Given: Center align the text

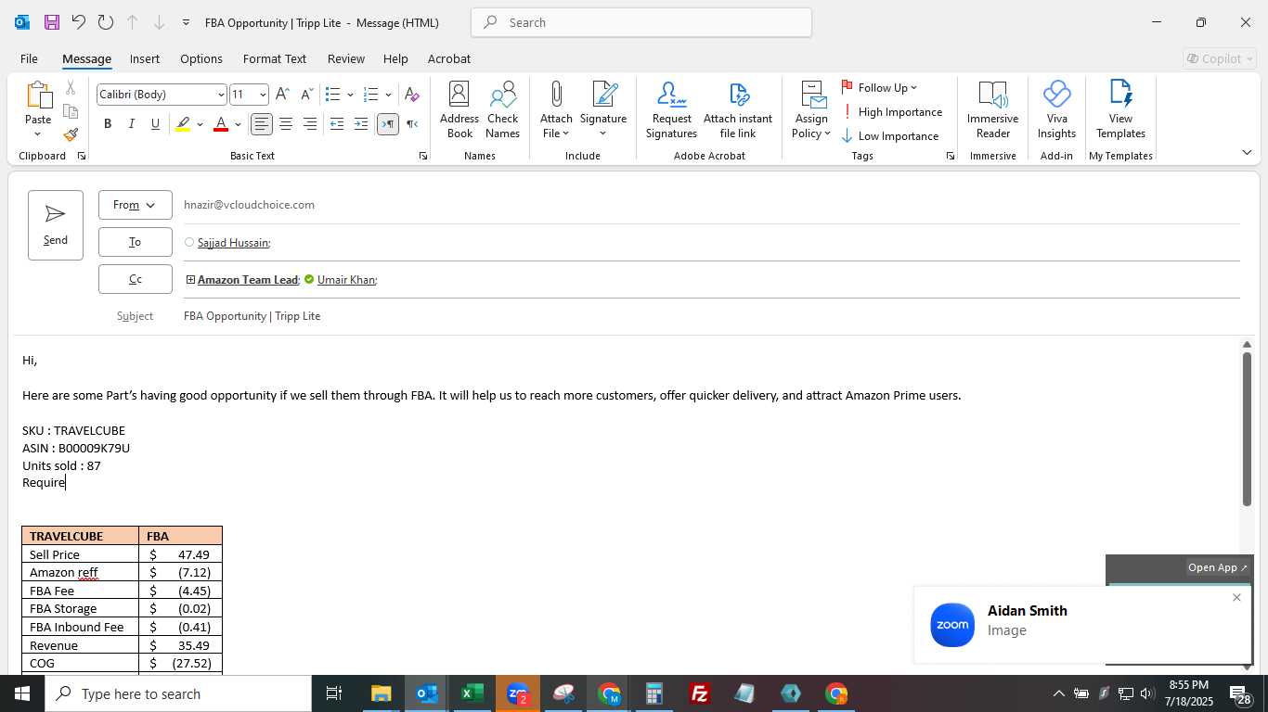Looking at the screenshot, I should 286,124.
